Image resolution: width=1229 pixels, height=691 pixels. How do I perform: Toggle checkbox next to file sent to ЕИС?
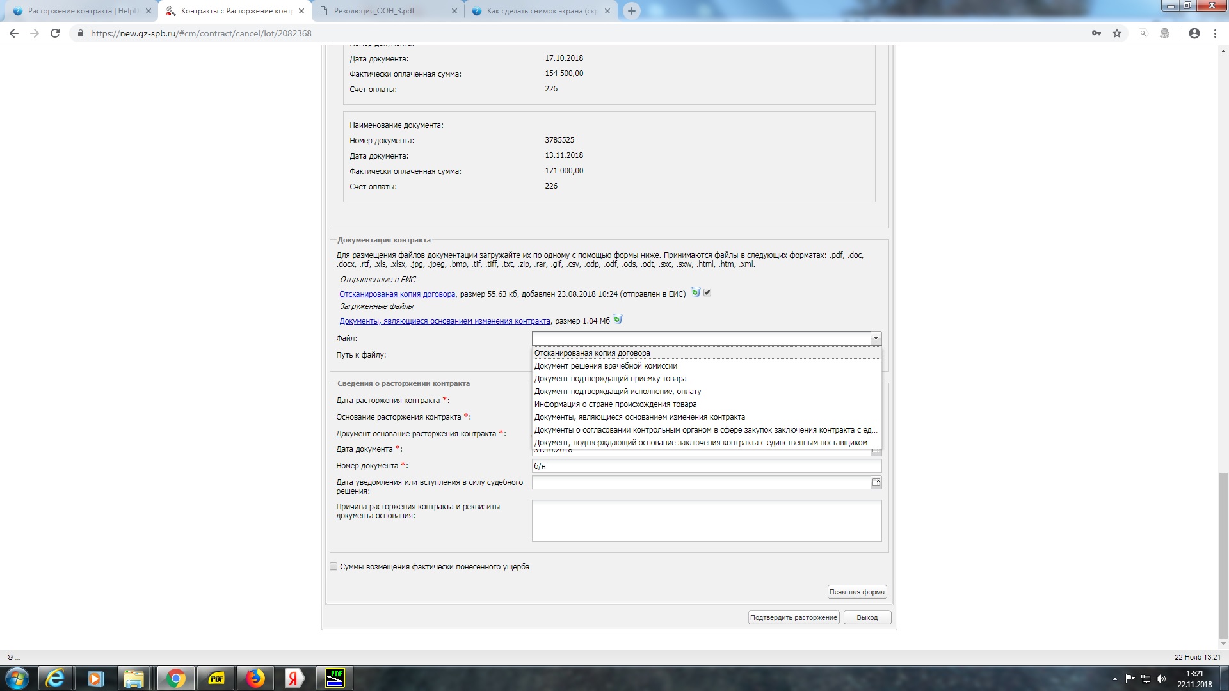[707, 293]
